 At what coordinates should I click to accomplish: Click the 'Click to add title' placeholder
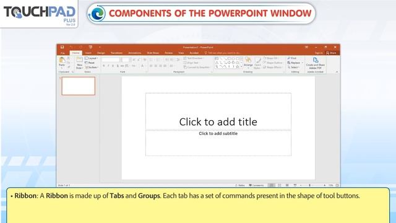tap(218, 111)
